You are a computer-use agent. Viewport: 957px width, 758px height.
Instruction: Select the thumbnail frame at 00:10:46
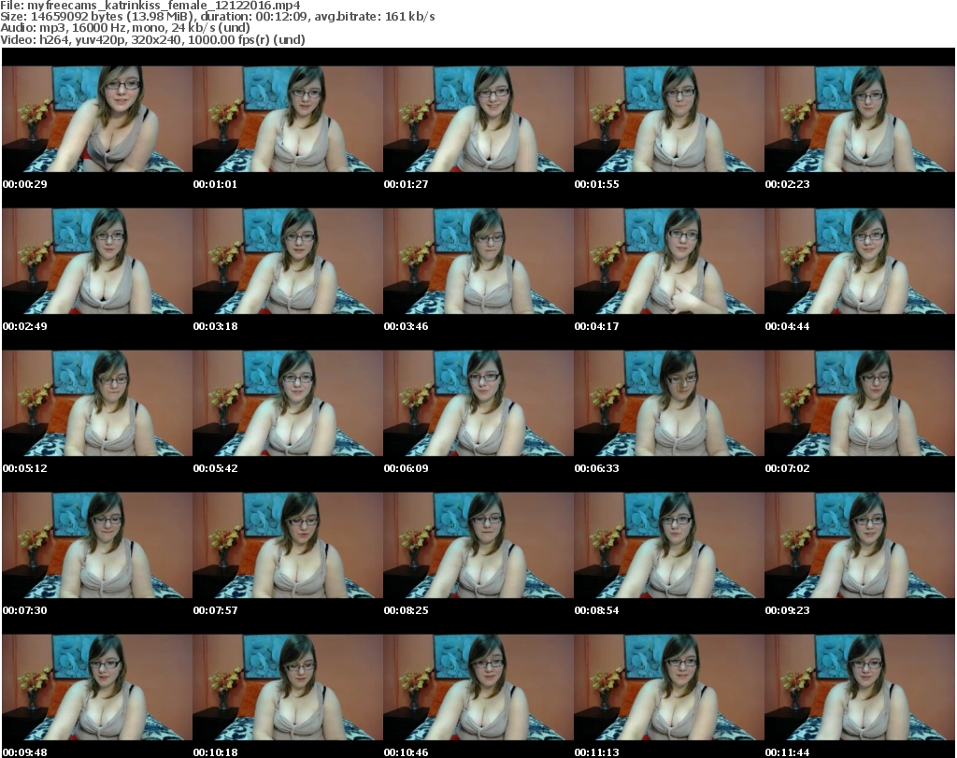(x=478, y=687)
